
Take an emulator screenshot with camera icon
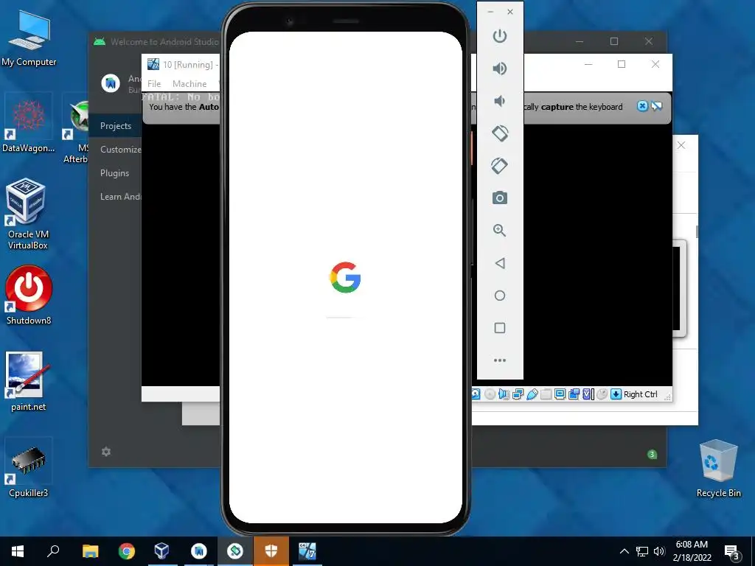pyautogui.click(x=500, y=198)
